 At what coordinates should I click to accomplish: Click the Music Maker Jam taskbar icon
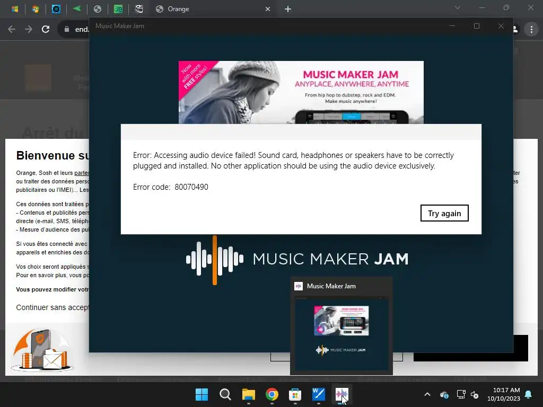(342, 394)
